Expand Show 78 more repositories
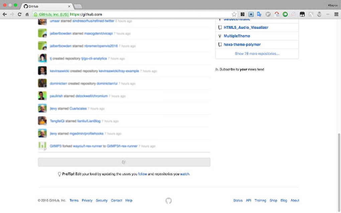The image size is (341, 213). point(256,53)
